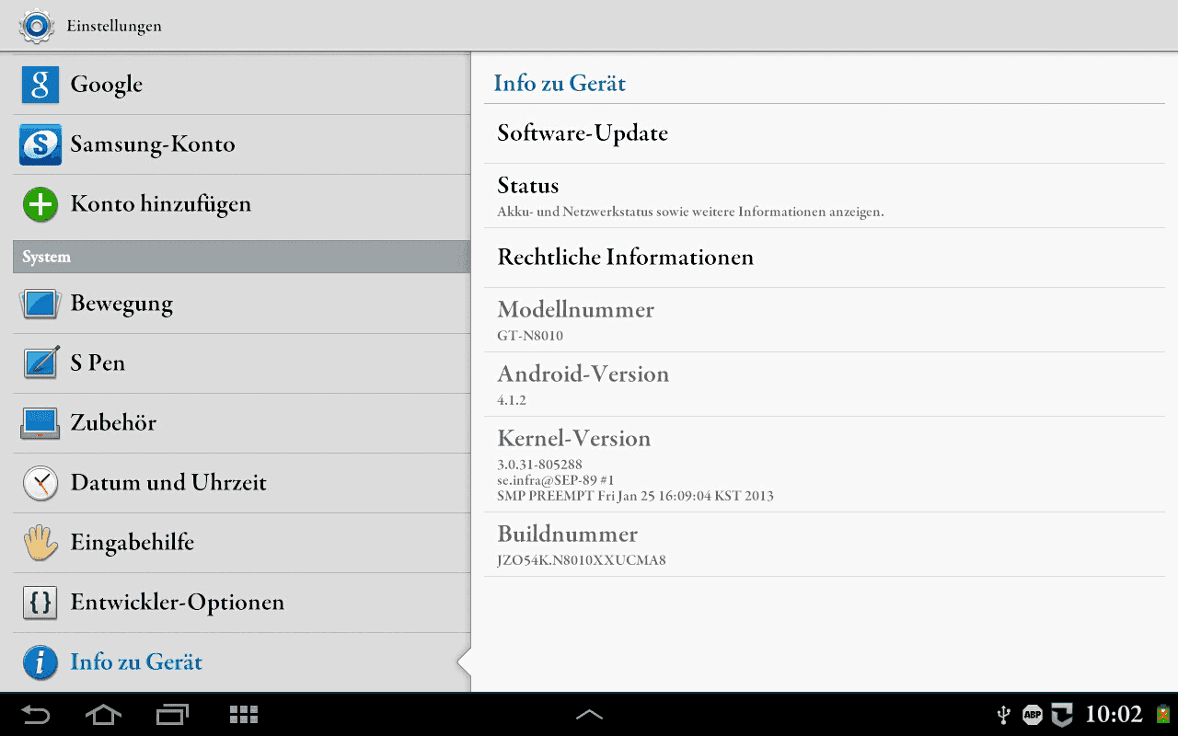Tap the Zubehör dock icon
Viewport: 1178px width, 736px height.
40,423
